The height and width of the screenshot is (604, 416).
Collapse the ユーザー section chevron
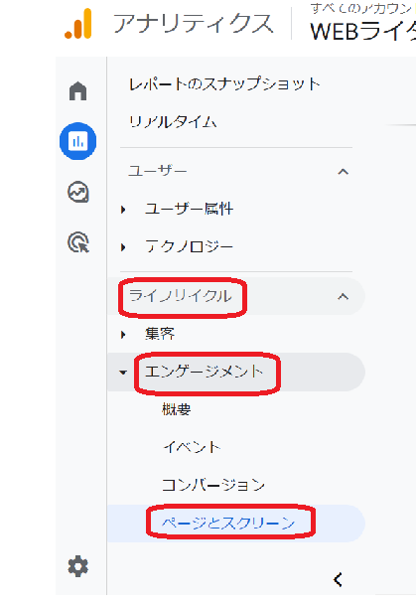click(343, 172)
